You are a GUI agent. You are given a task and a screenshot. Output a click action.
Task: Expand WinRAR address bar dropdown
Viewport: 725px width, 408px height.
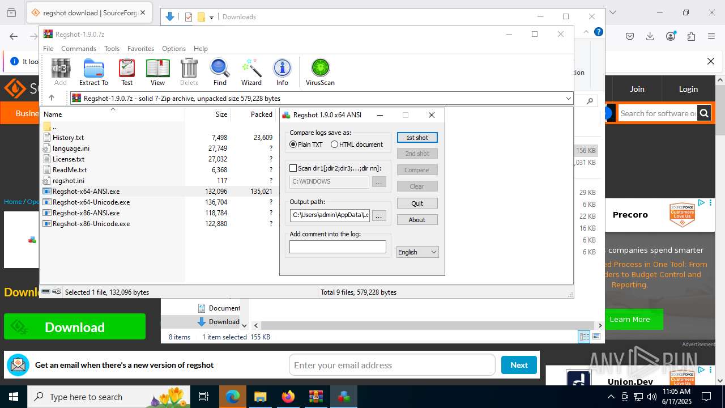point(568,98)
